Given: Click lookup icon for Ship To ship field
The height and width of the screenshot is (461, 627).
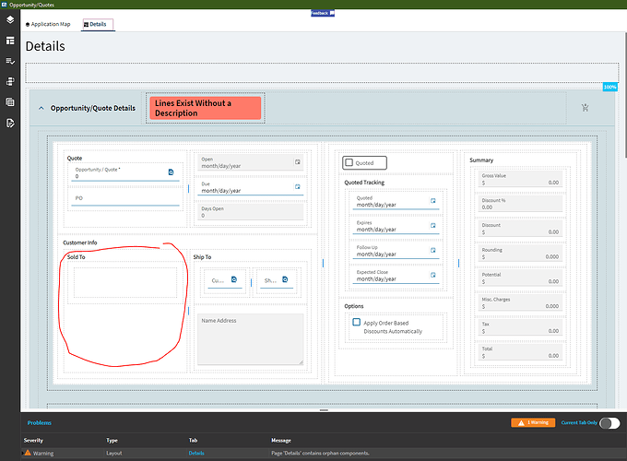Looking at the screenshot, I should [x=285, y=279].
